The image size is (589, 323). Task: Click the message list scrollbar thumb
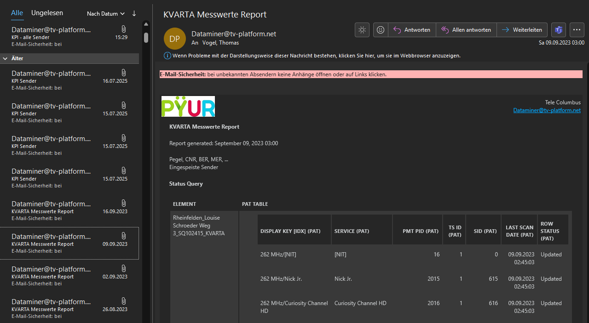[146, 37]
